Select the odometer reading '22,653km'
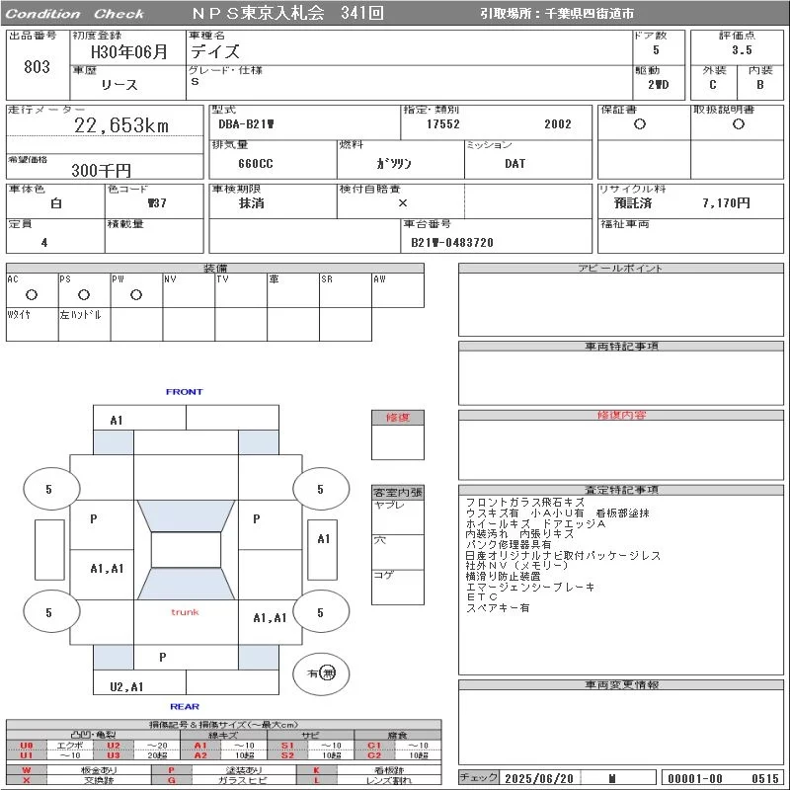 121,125
